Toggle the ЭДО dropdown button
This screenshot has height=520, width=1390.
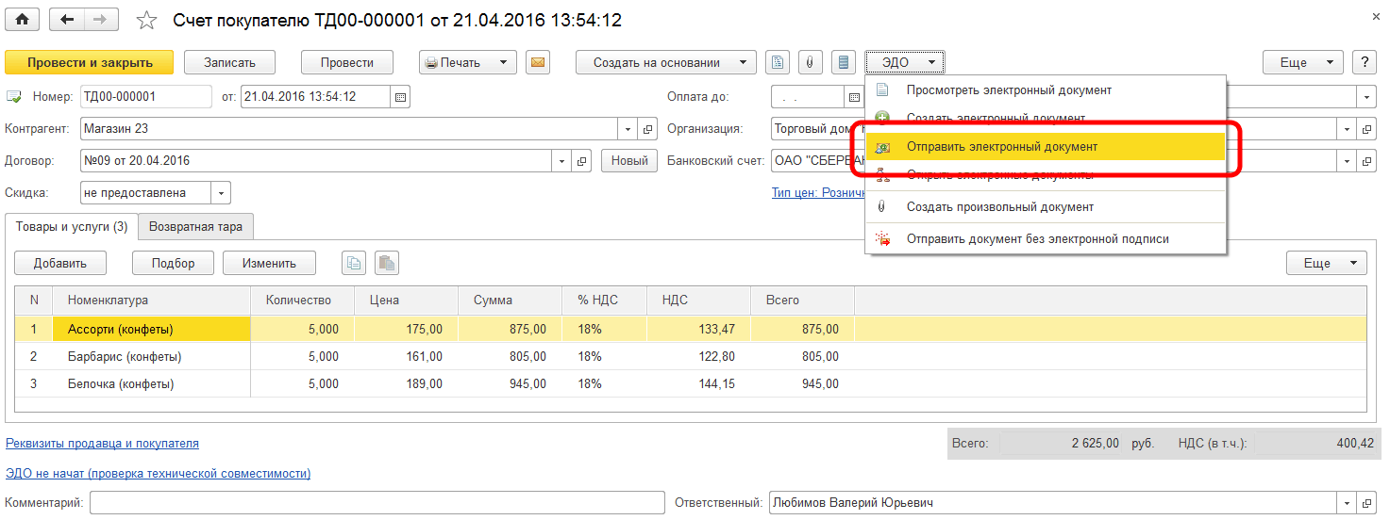pyautogui.click(x=905, y=63)
